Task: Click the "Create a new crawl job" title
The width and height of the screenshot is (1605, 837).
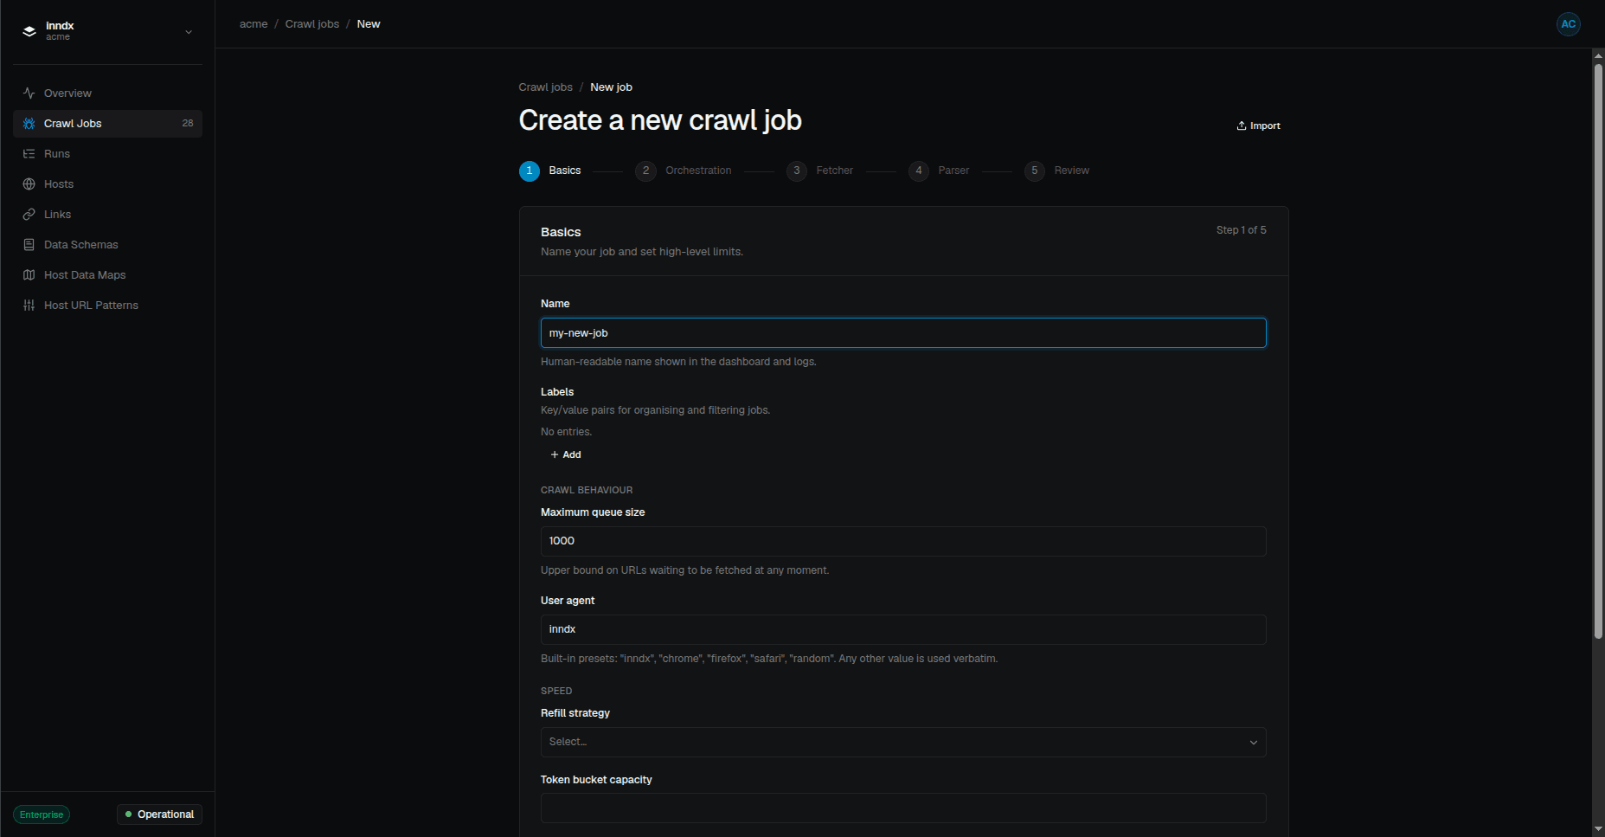Action: click(660, 120)
